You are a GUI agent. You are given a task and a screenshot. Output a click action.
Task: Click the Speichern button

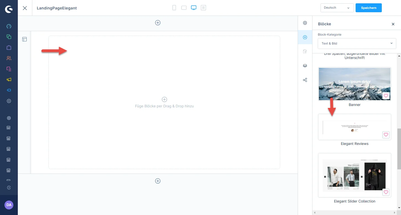click(368, 8)
